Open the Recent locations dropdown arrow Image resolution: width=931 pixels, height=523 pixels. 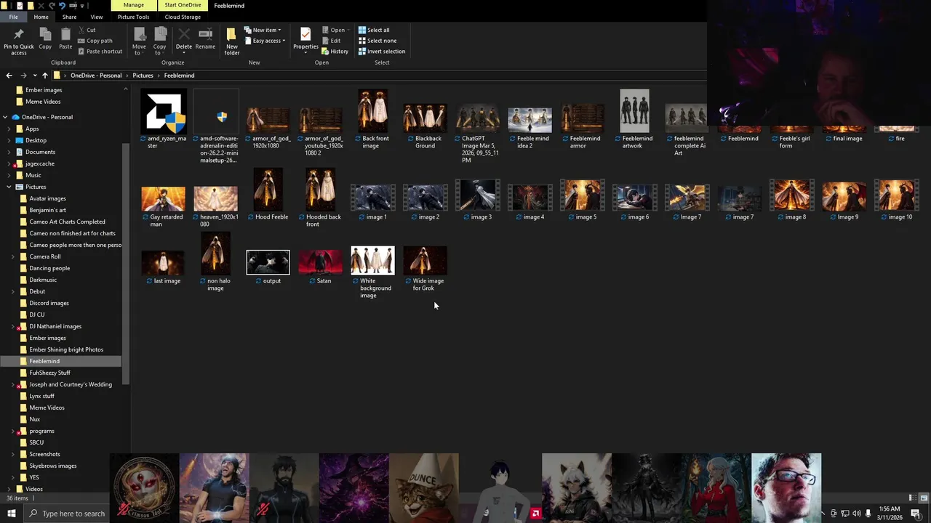coord(34,76)
